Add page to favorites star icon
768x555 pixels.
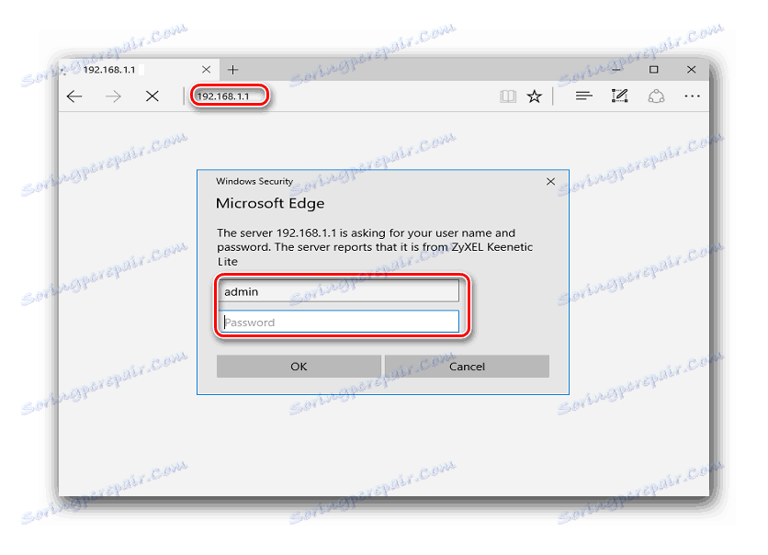535,96
